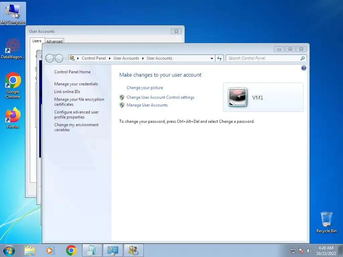Click Manage User Accounts link

click(x=147, y=105)
